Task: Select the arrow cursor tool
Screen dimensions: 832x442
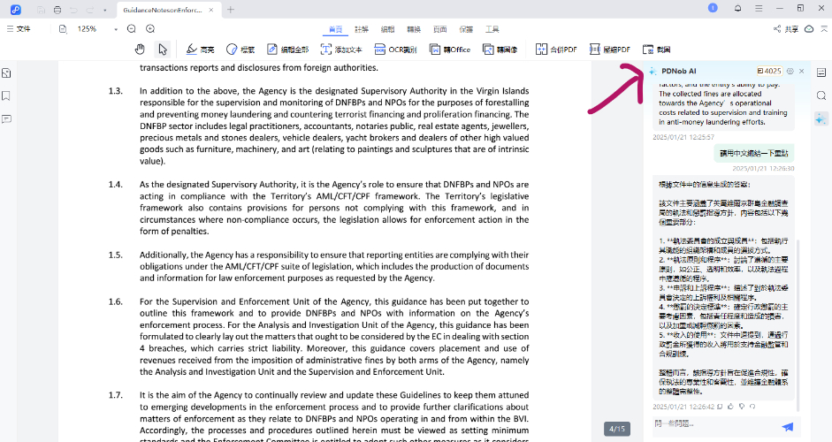Action: coord(162,50)
